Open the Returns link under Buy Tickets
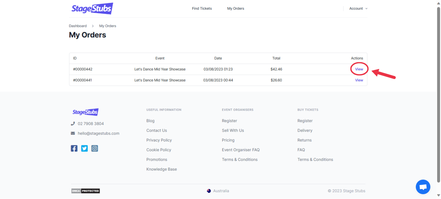Screen dimensions: 441x199 tap(304, 140)
